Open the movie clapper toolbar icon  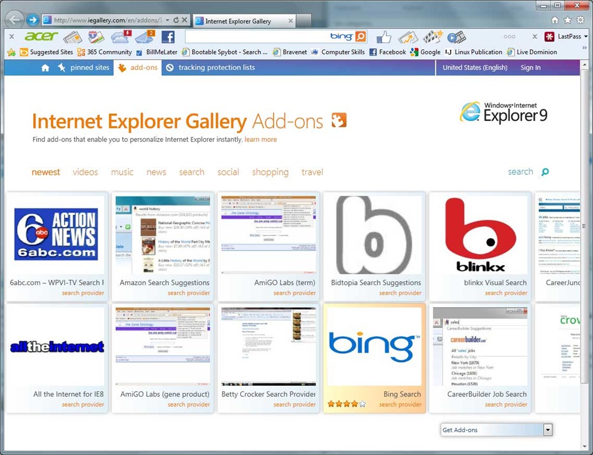point(432,37)
